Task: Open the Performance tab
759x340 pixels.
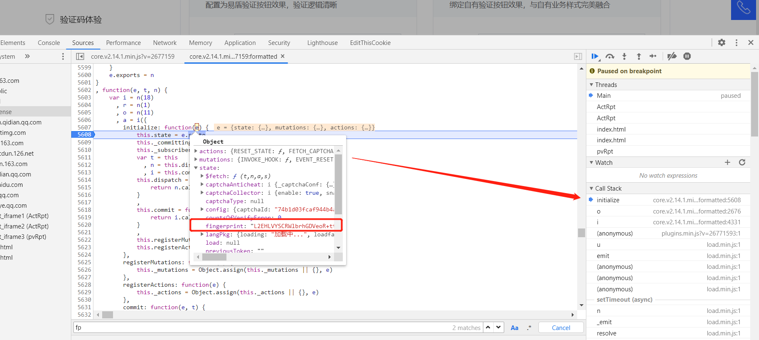Action: 123,42
